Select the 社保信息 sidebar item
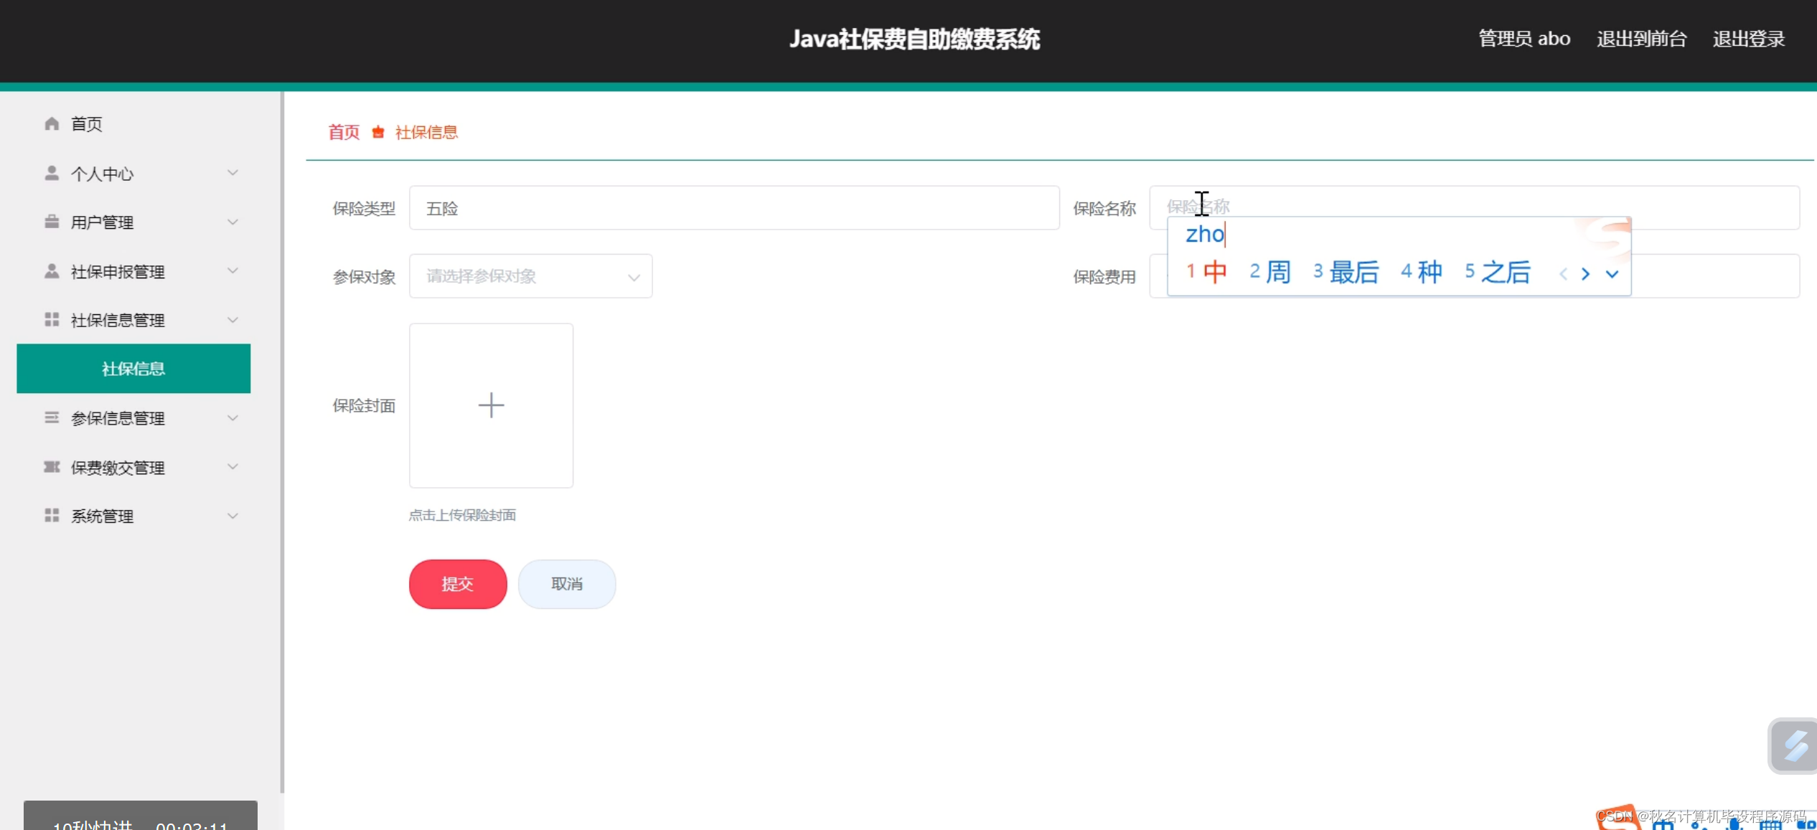Screen dimensions: 1817x830 [133, 368]
